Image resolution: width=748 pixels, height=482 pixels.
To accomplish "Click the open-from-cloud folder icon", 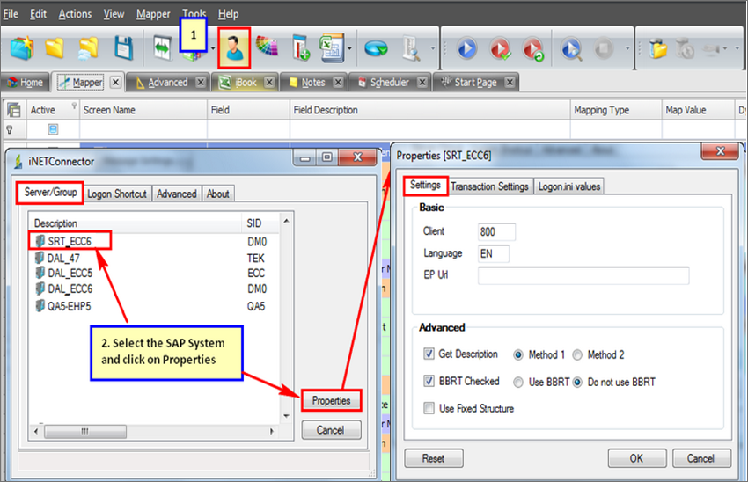I will click(x=88, y=48).
